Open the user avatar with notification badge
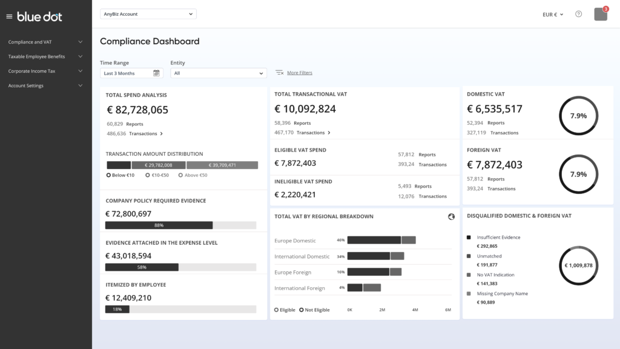 [x=600, y=14]
